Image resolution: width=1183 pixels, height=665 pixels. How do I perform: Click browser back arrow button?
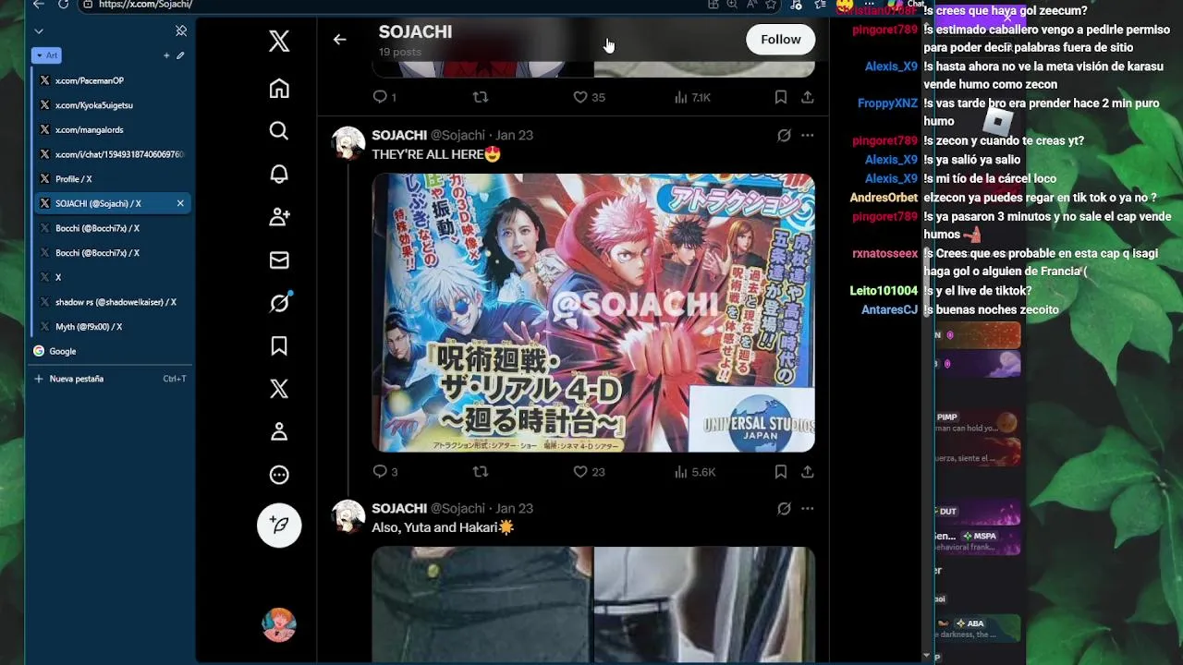tap(38, 5)
